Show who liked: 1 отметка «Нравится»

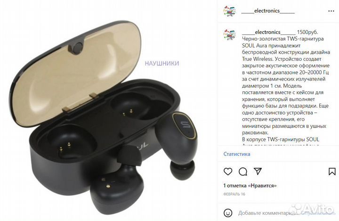coord(250,186)
